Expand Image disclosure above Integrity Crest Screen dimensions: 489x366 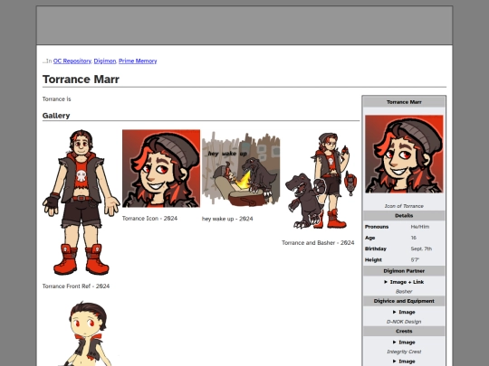pyautogui.click(x=404, y=343)
